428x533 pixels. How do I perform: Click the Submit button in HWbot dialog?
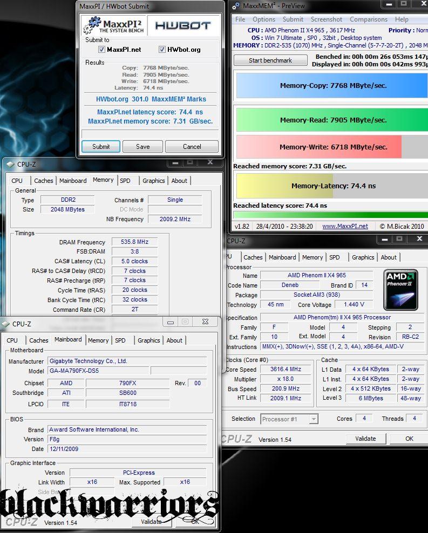101,147
